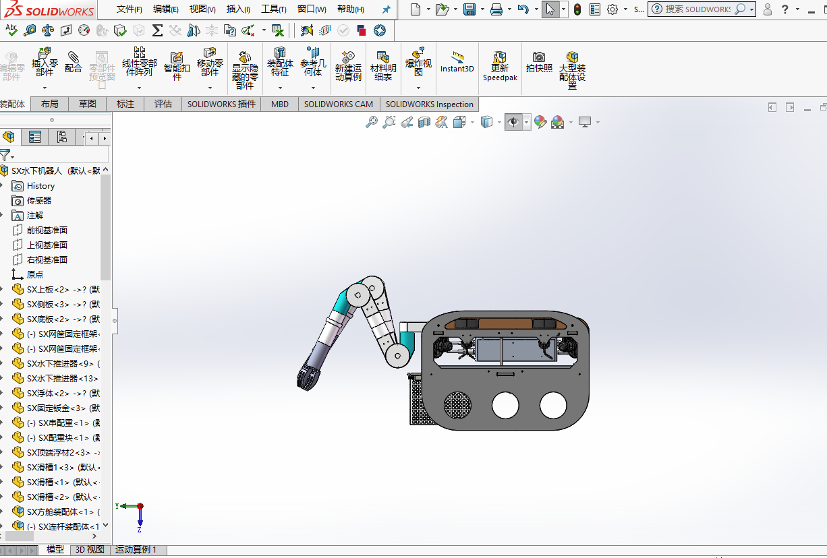Click the Section View icon
827x558 pixels.
tap(424, 122)
